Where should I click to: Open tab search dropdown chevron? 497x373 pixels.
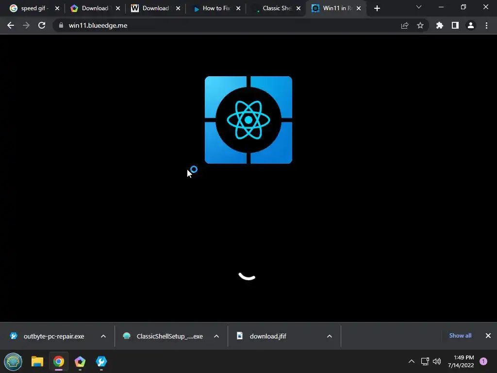pyautogui.click(x=419, y=7)
